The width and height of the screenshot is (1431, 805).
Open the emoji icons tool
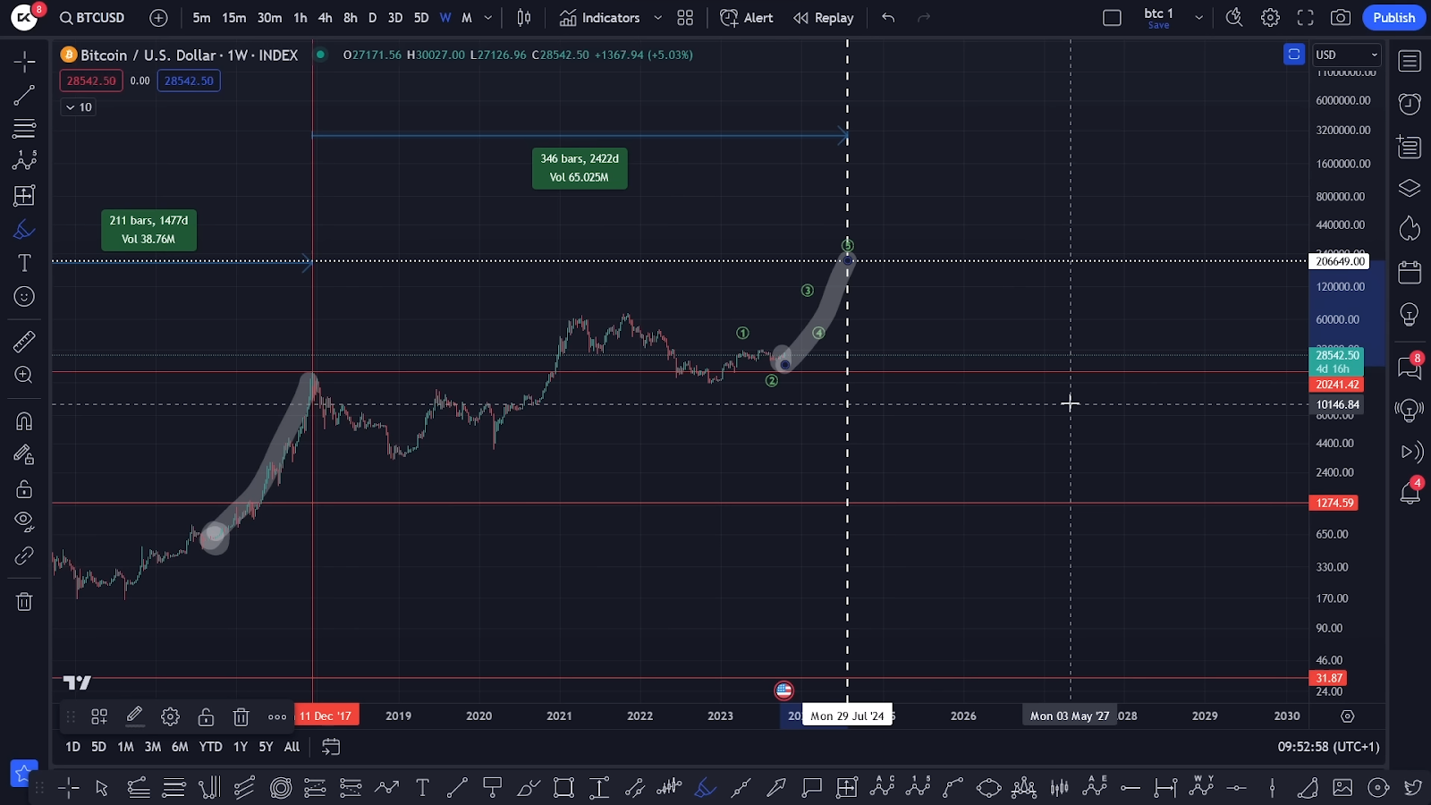click(x=24, y=297)
